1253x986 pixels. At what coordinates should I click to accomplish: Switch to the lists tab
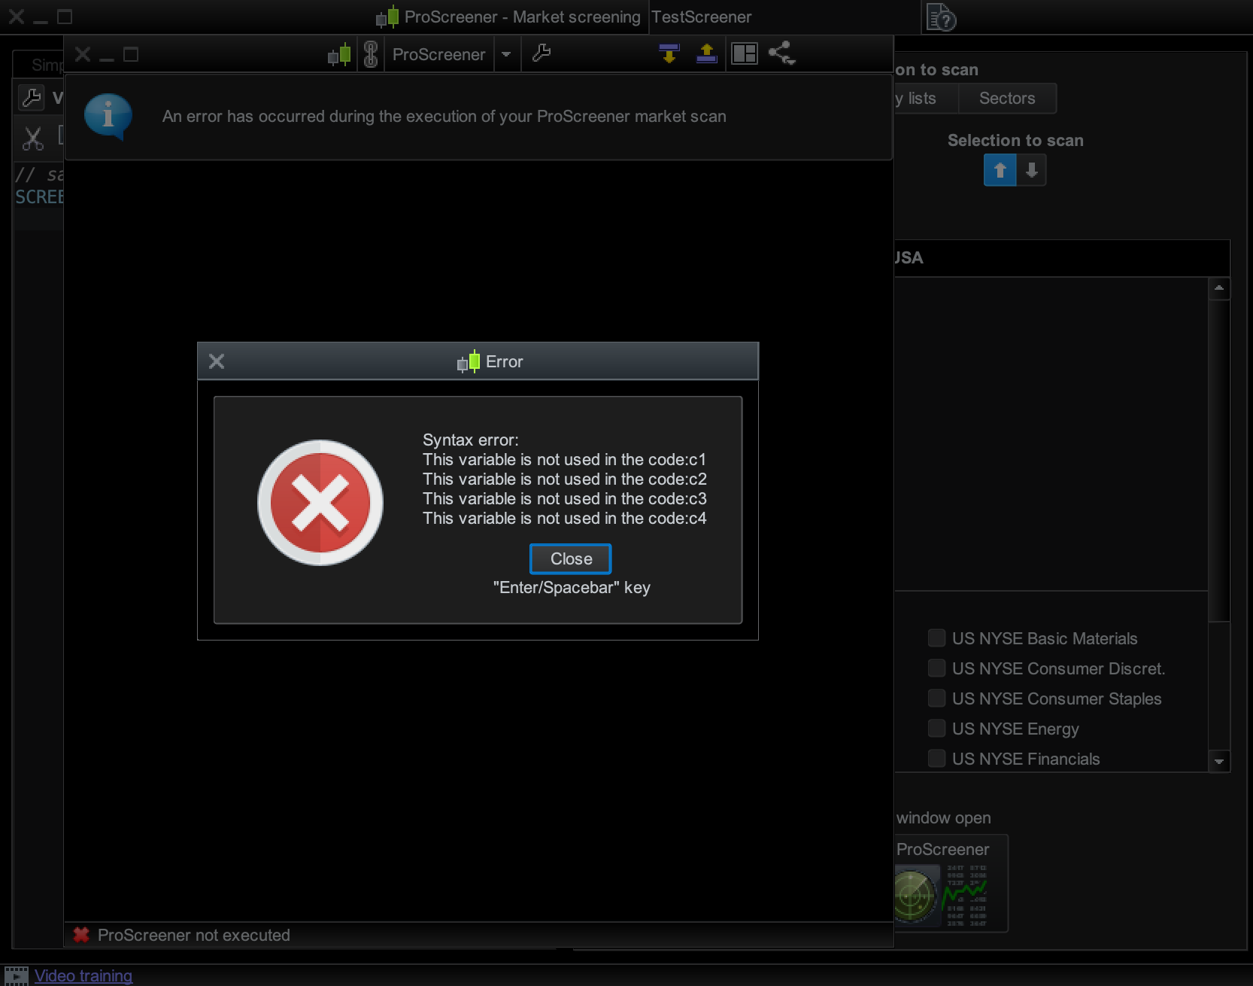[x=925, y=99]
